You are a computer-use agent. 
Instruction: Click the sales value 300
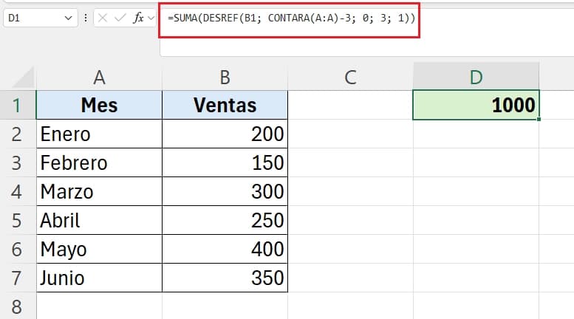click(225, 192)
